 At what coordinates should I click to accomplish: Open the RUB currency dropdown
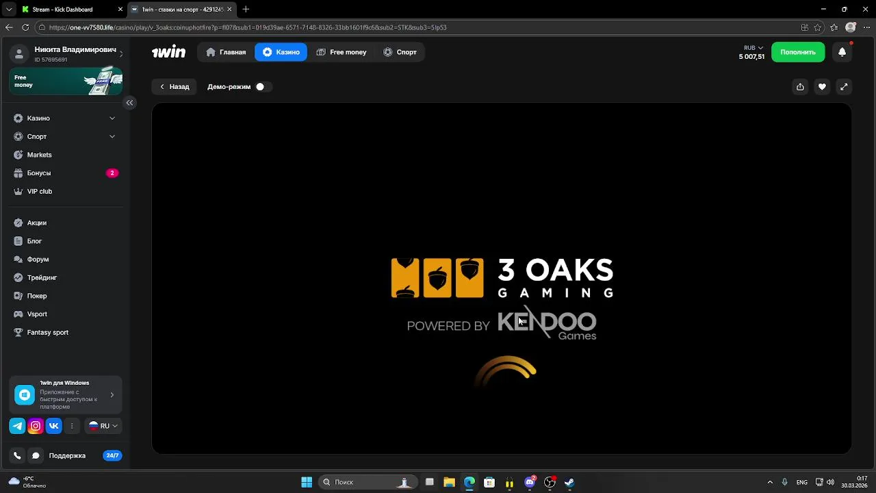tap(753, 48)
